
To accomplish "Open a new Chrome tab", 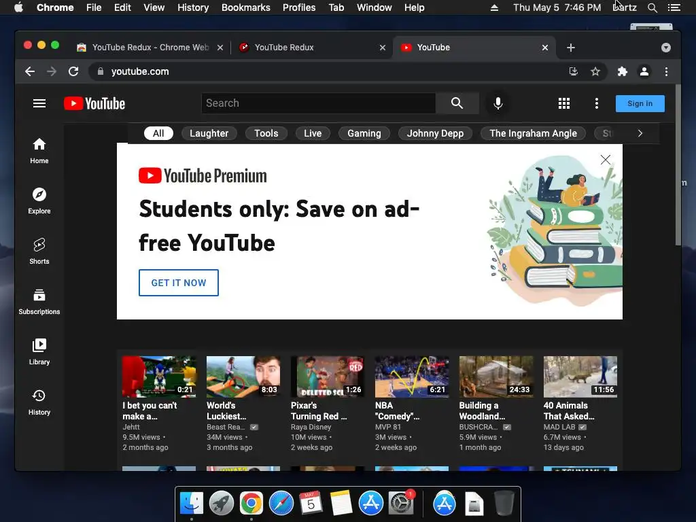I will (x=571, y=48).
